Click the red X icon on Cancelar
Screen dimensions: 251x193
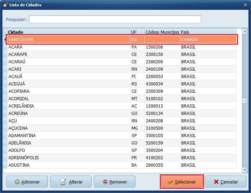(216, 182)
